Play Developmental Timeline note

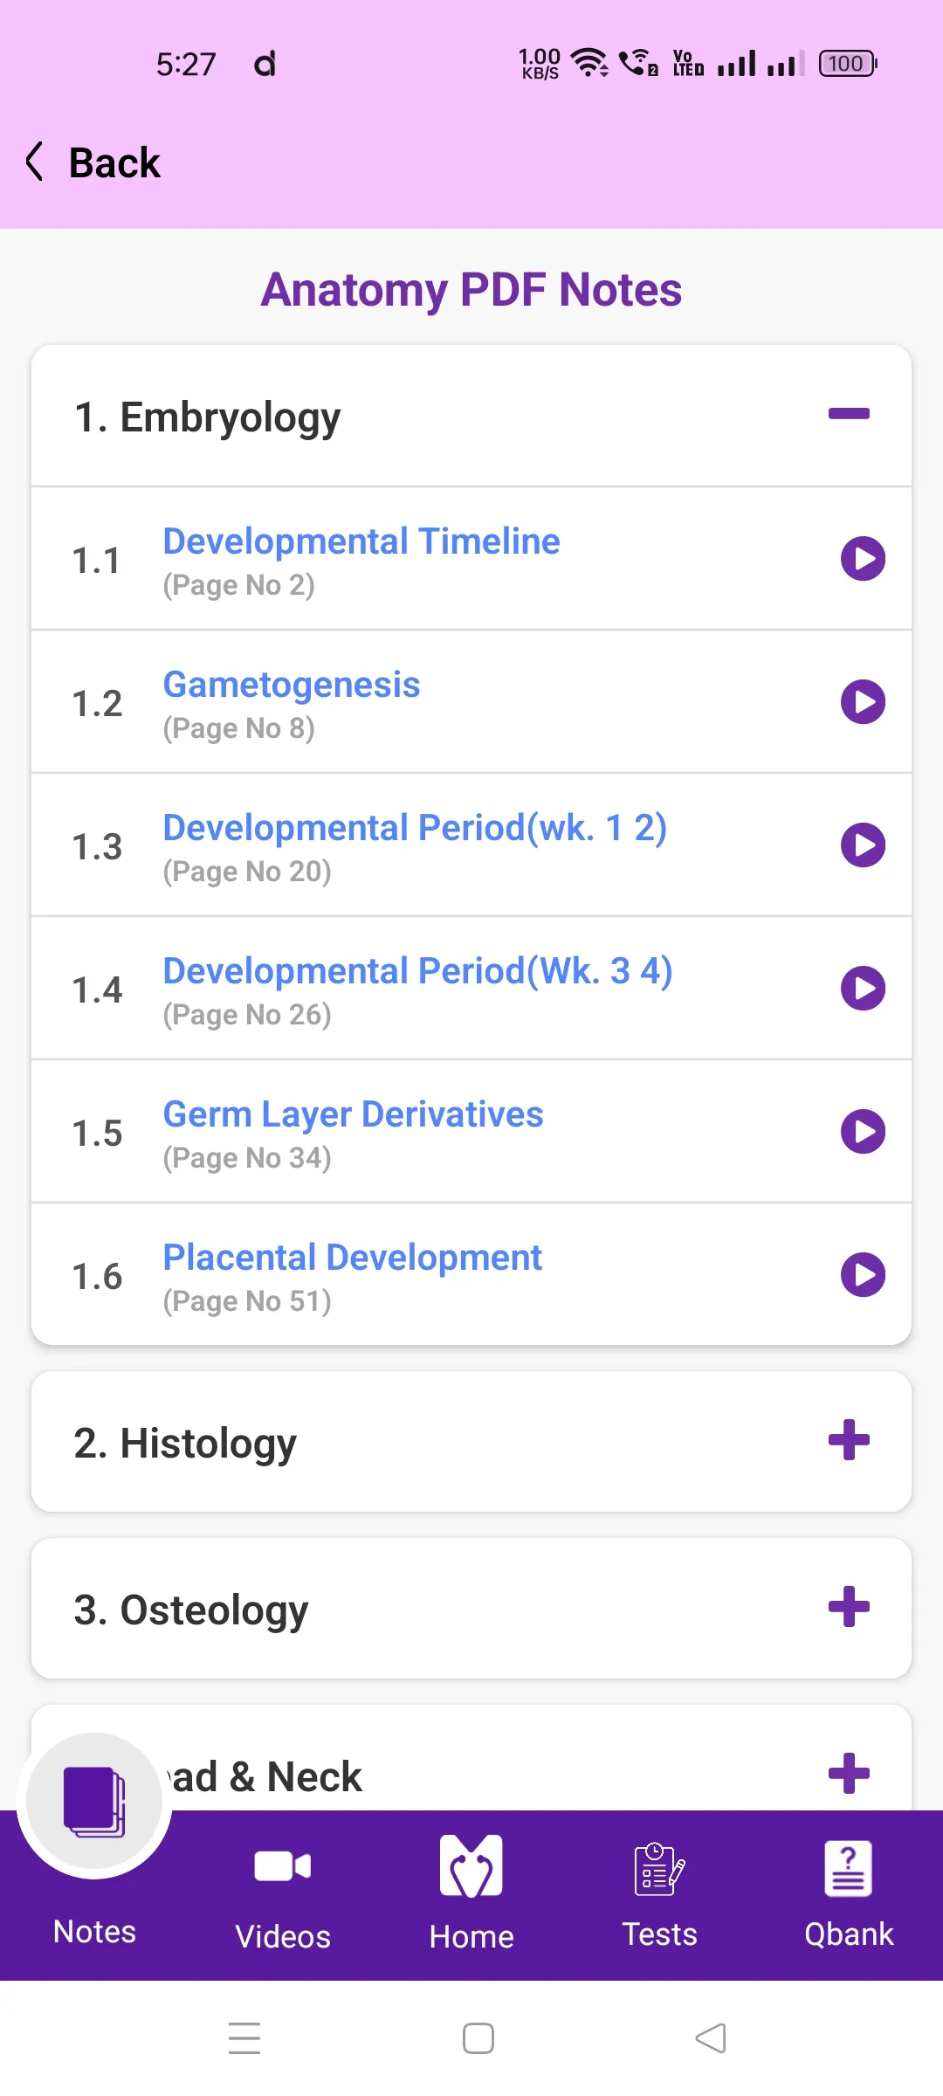coord(863,559)
